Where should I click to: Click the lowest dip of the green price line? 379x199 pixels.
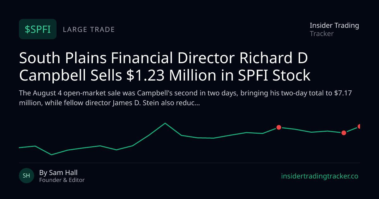pyautogui.click(x=51, y=155)
